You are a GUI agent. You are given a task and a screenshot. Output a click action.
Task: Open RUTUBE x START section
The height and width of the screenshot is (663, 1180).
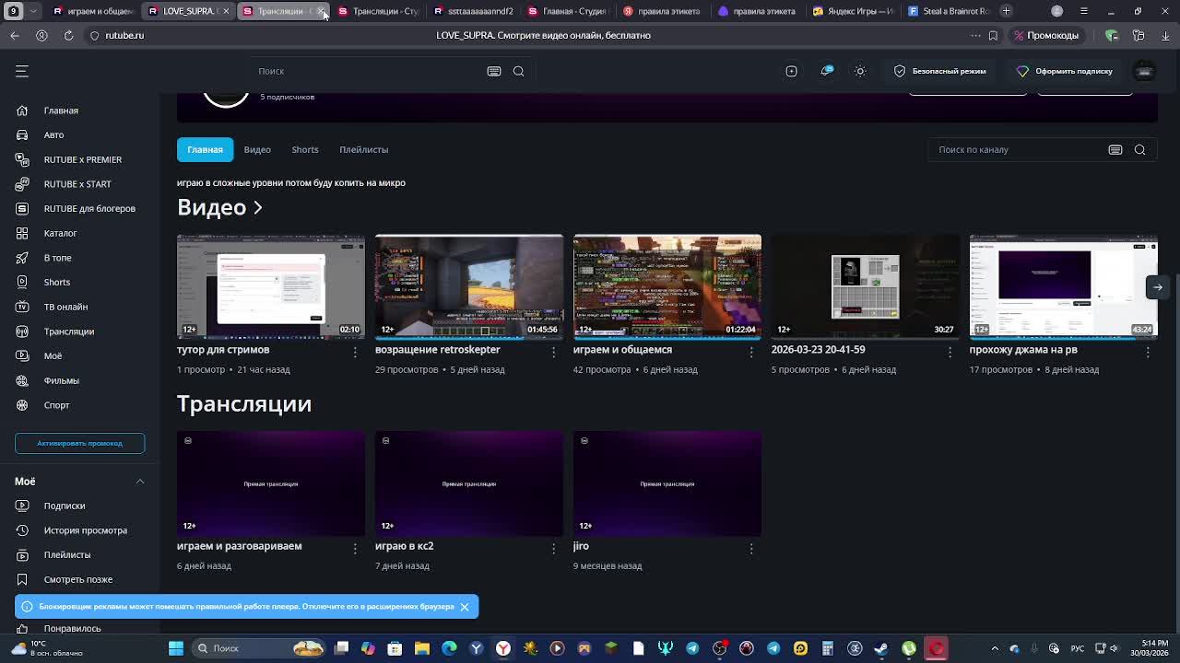77,184
